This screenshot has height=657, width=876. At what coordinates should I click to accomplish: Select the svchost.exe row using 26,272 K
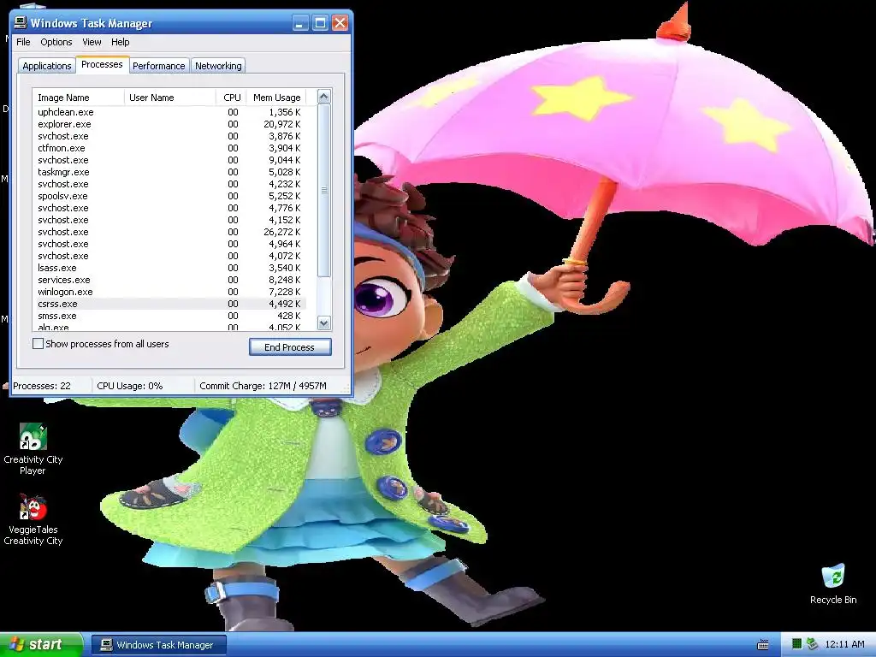click(169, 232)
